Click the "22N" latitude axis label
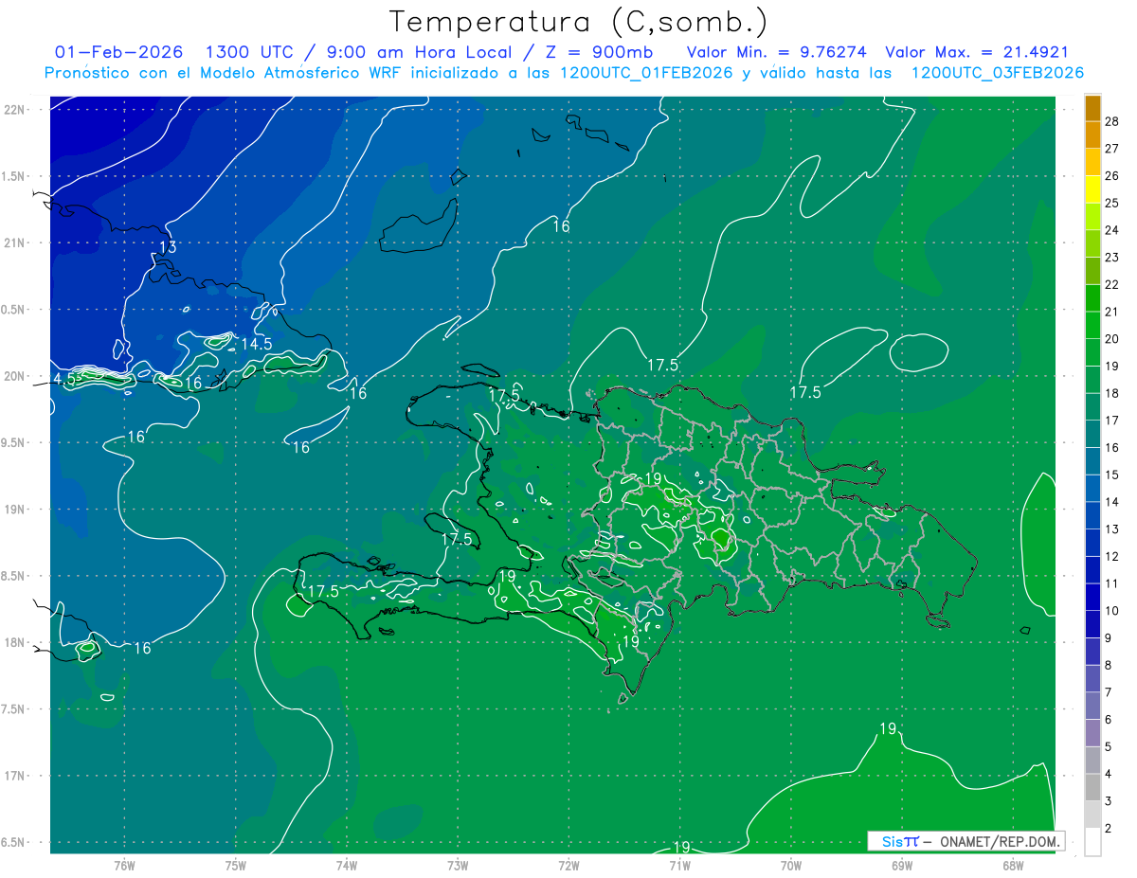 pyautogui.click(x=13, y=109)
